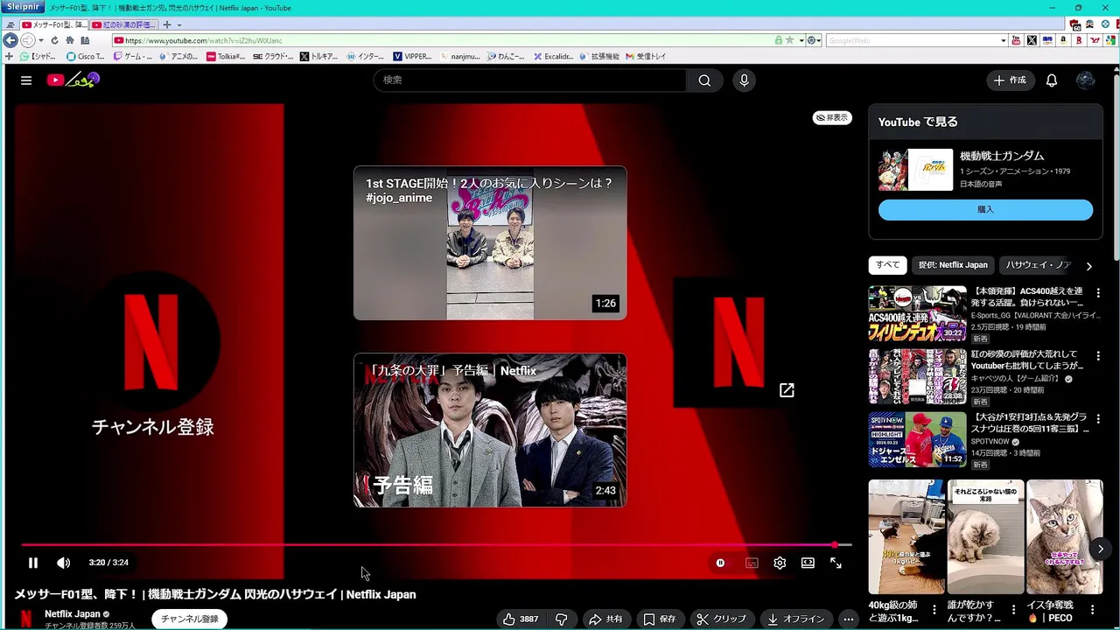Open 40kg級の姉 shorts video
The image size is (1120, 630).
click(906, 536)
